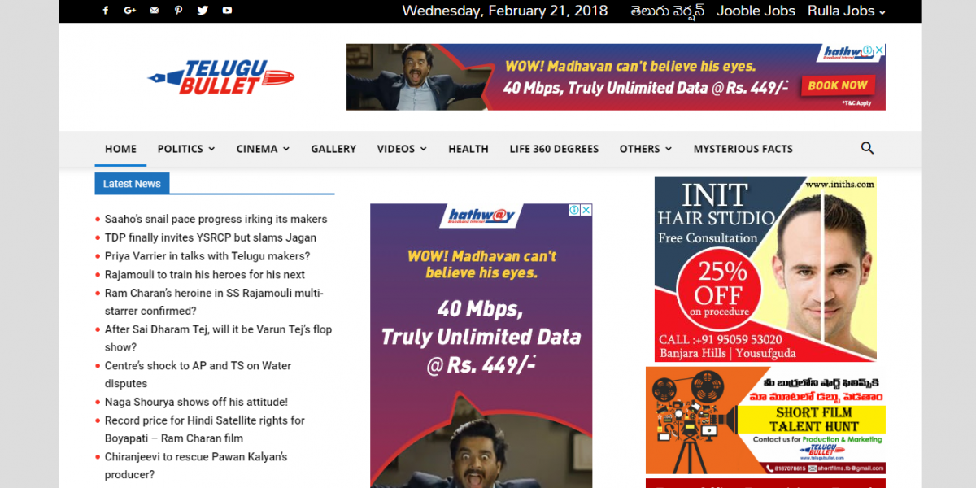Open site search magnifier icon
This screenshot has height=488, width=976.
point(867,148)
